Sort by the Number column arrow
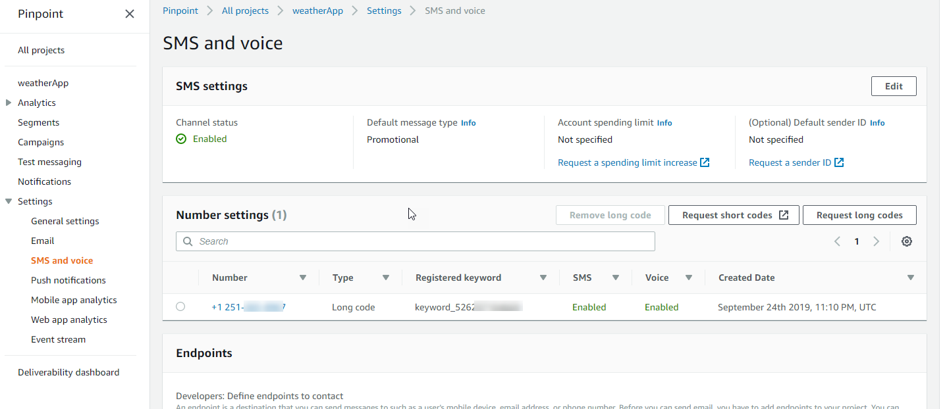 [x=303, y=277]
